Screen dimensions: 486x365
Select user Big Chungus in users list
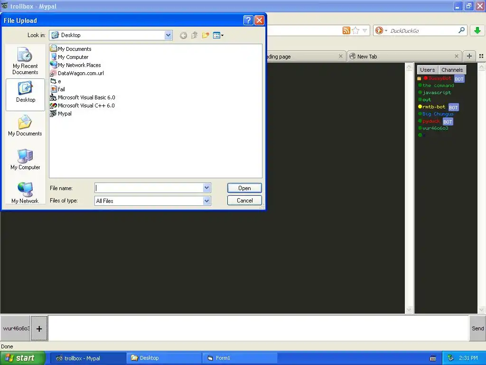point(438,114)
